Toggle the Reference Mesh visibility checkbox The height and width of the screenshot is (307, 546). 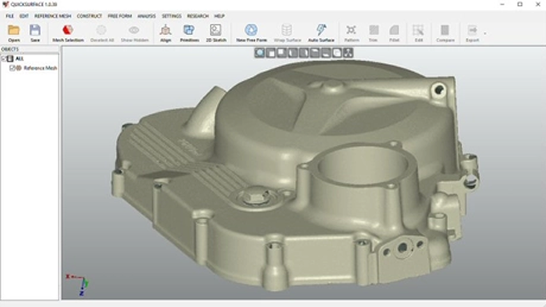click(x=12, y=68)
